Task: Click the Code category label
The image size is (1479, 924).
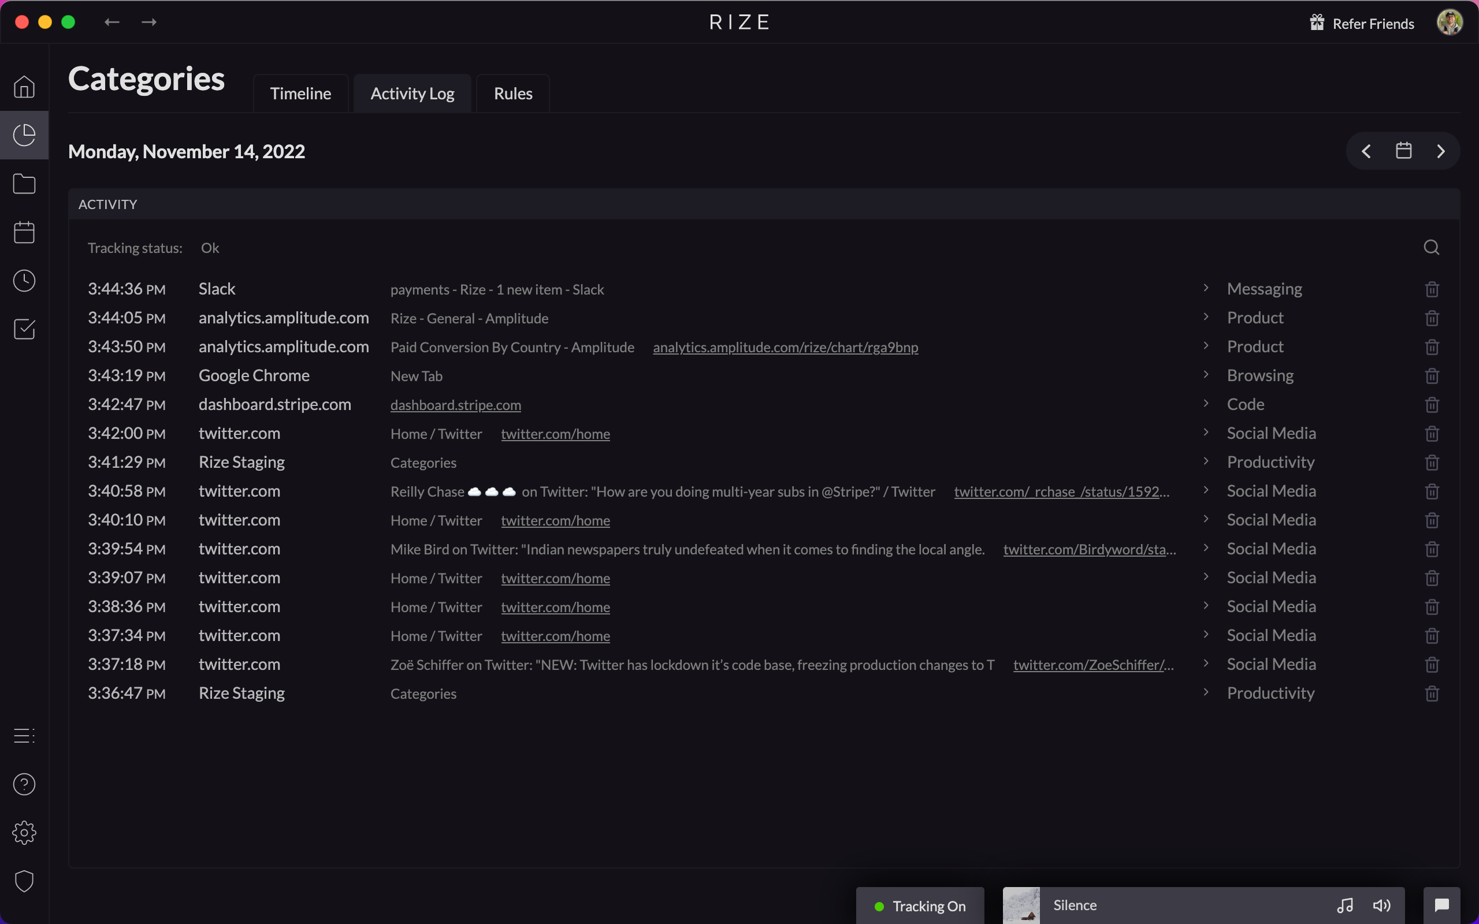Action: (x=1246, y=405)
